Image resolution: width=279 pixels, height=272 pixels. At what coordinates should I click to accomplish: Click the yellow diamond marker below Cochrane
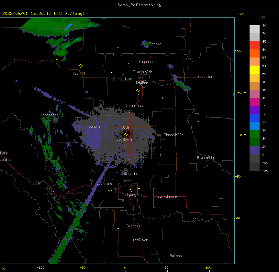[110, 191]
